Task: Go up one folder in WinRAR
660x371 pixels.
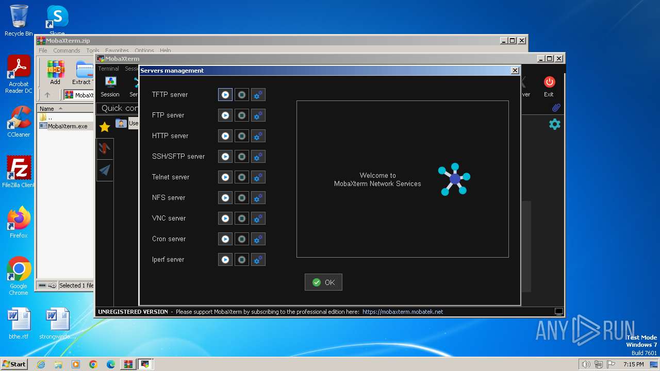Action: pos(47,95)
